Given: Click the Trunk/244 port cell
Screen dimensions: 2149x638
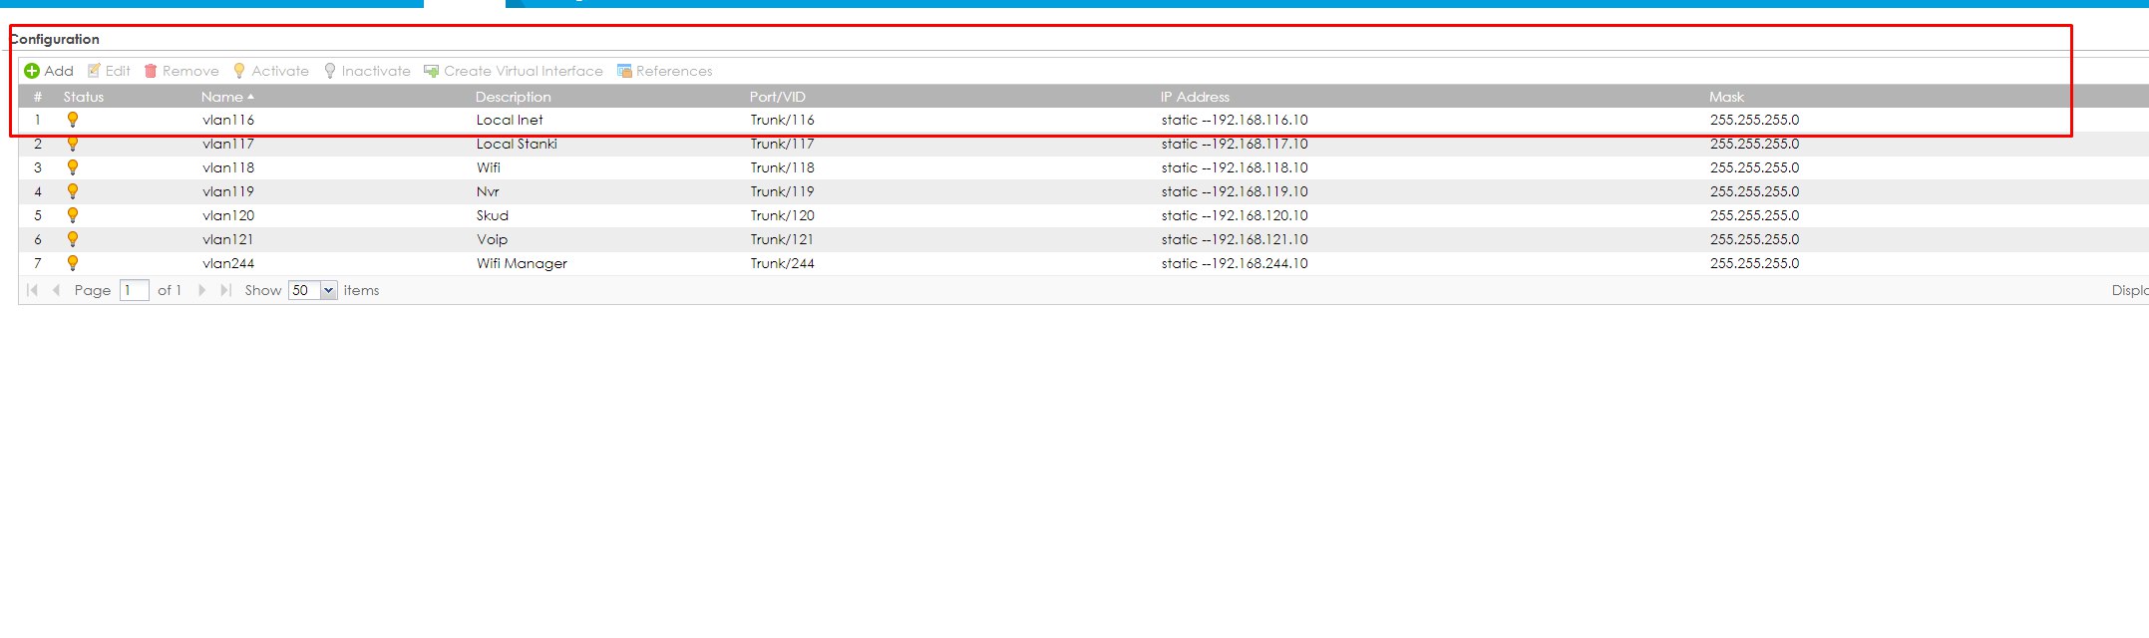Looking at the screenshot, I should click(x=783, y=263).
